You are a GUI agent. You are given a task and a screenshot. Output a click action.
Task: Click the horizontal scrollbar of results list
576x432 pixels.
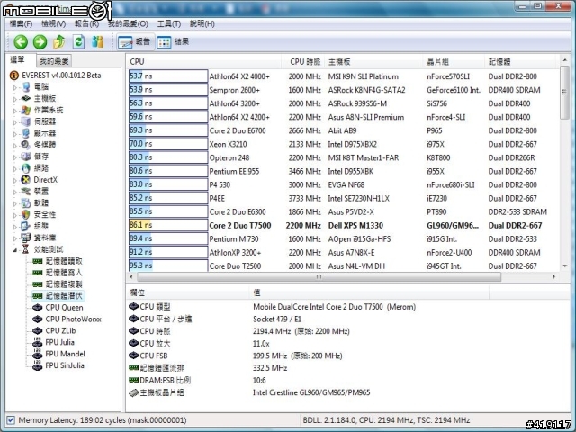(x=319, y=276)
